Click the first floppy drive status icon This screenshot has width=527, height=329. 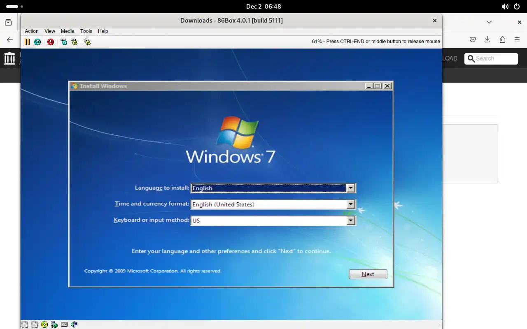(25, 324)
